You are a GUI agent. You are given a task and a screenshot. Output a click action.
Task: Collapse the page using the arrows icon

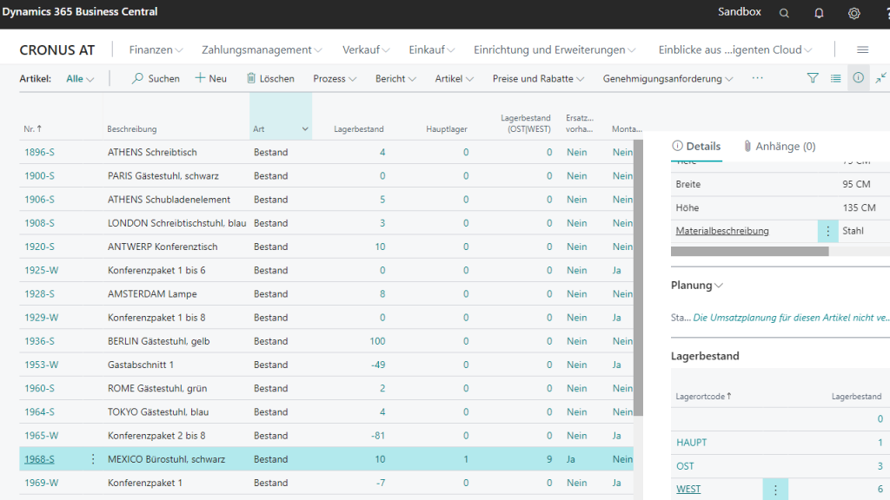[x=880, y=78]
